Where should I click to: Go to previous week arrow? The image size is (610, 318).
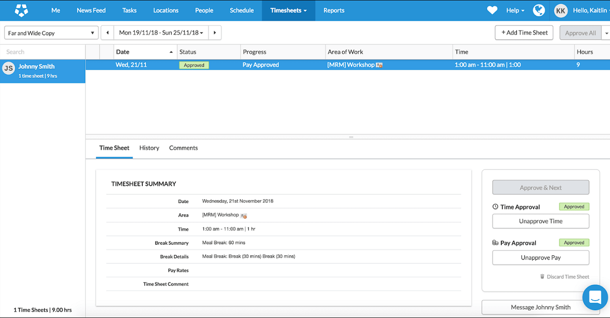[107, 33]
